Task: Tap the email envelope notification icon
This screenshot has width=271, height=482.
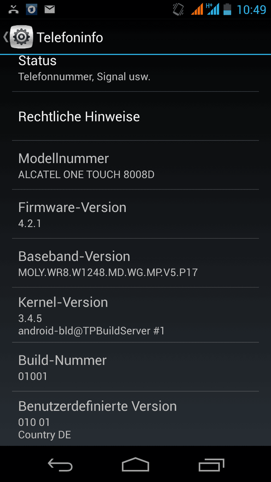Action: point(50,9)
